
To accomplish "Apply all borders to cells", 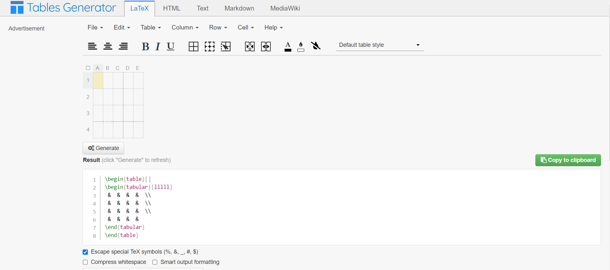I will coord(193,46).
